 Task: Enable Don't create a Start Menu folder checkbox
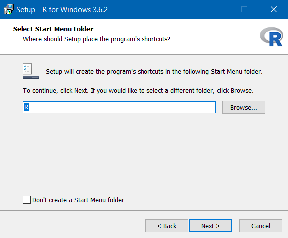27,200
